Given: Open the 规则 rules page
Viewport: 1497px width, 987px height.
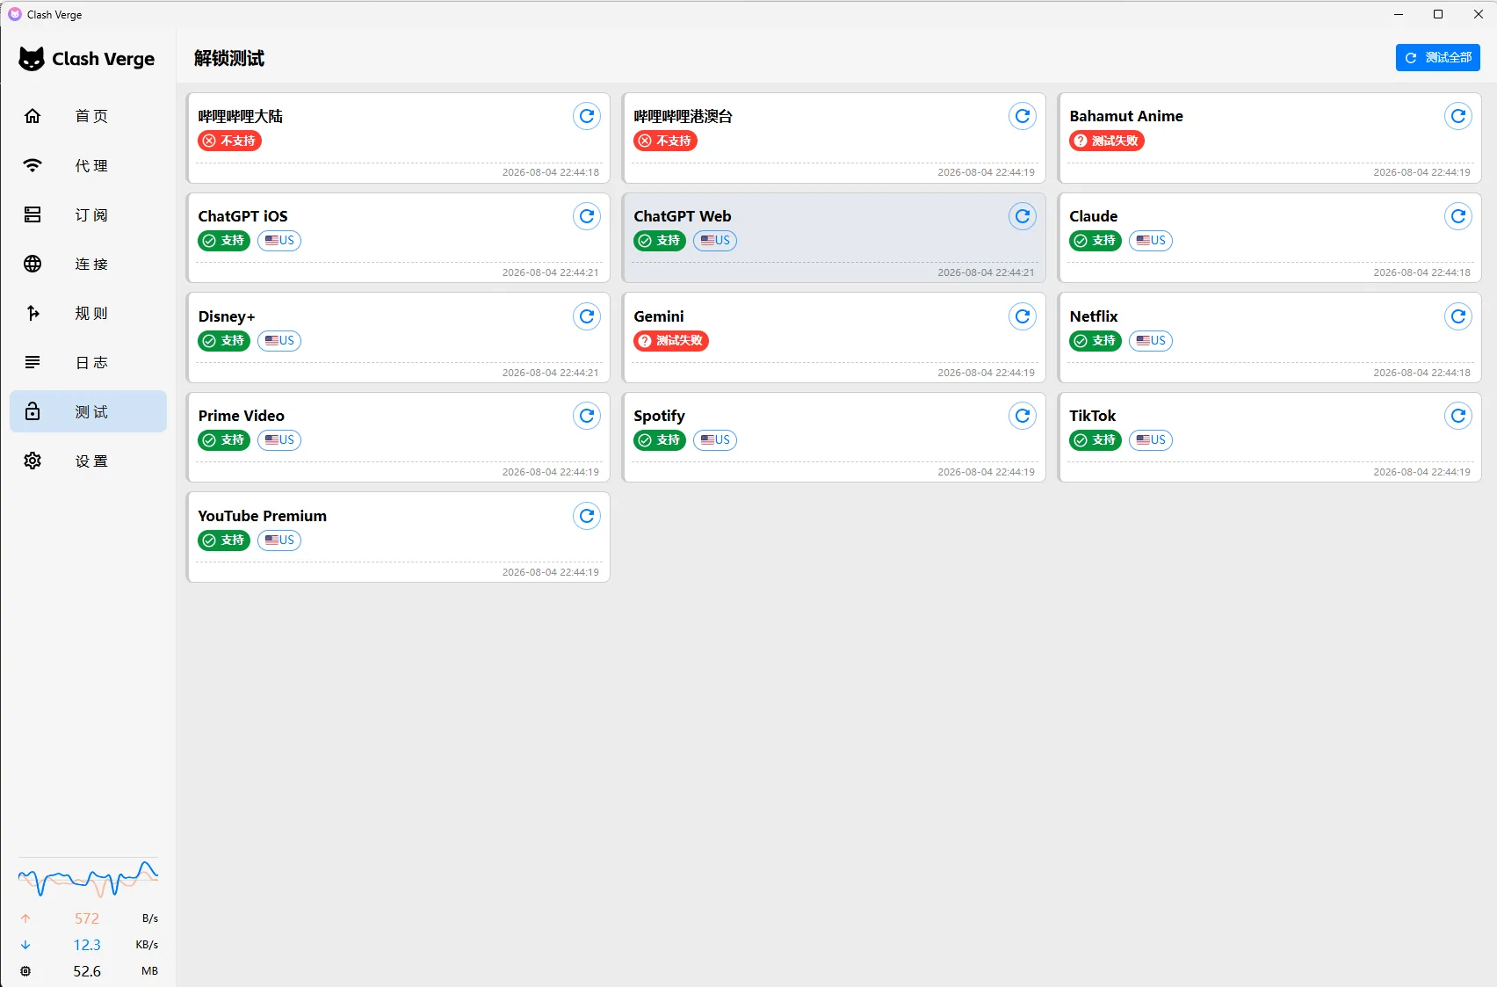Looking at the screenshot, I should (x=88, y=313).
